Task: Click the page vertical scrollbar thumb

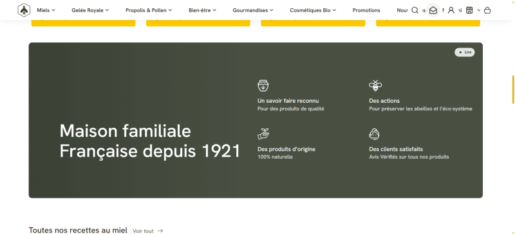Action: tap(513, 90)
